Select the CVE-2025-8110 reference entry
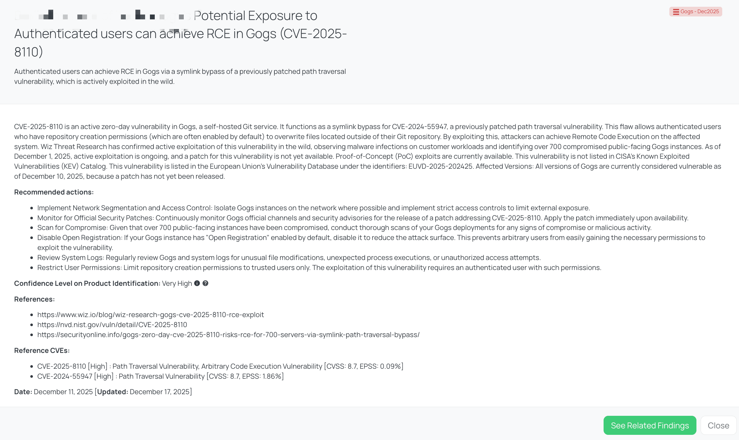Image resolution: width=739 pixels, height=440 pixels. click(221, 366)
